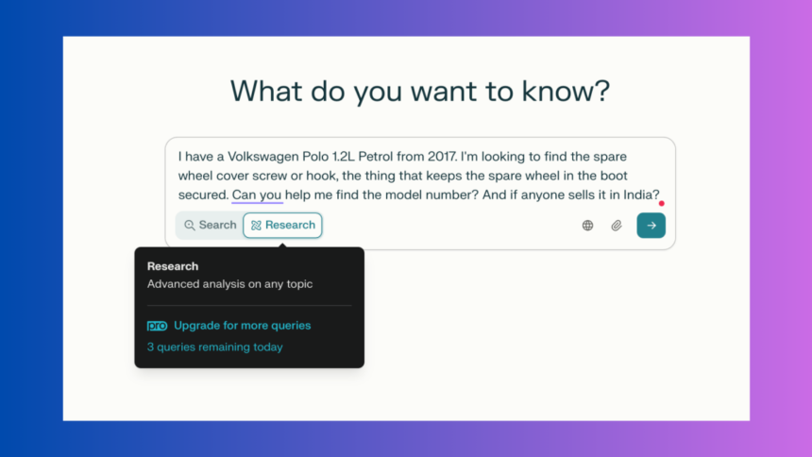
Task: Click the globe sources icon
Action: pyautogui.click(x=587, y=226)
